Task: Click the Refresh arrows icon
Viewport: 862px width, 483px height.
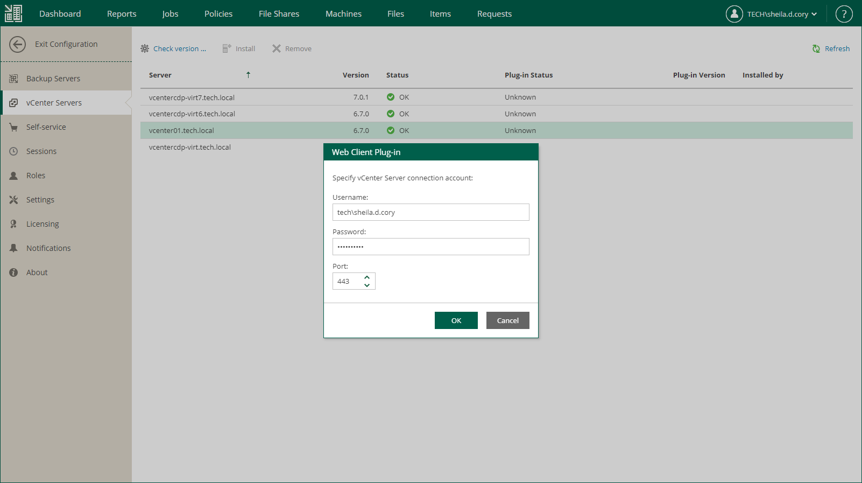Action: 816,48
